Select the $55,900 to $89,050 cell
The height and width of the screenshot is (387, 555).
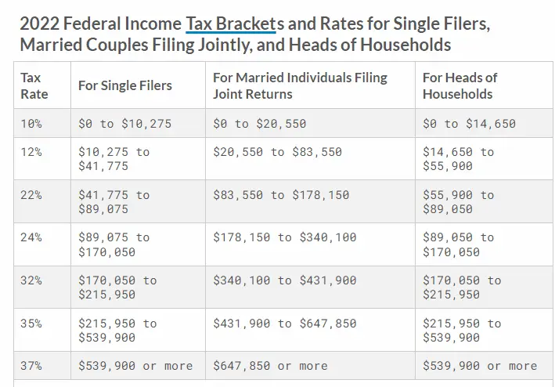[x=458, y=202]
